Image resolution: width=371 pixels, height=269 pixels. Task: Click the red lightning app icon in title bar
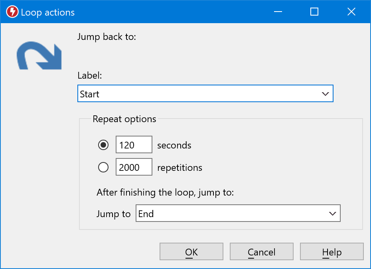coord(12,12)
